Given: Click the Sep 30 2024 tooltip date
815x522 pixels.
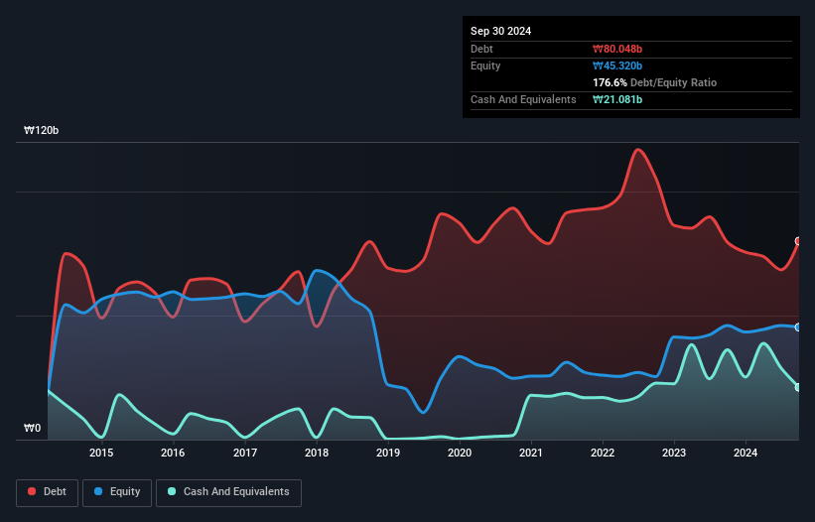Looking at the screenshot, I should pyautogui.click(x=500, y=31).
